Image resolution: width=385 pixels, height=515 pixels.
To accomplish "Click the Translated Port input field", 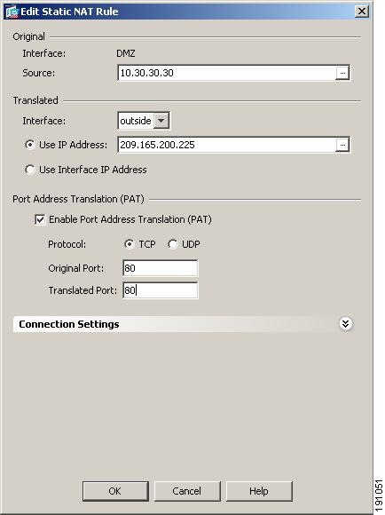I will [161, 290].
